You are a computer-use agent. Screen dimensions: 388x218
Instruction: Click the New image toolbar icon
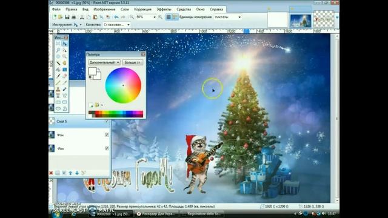[54, 17]
